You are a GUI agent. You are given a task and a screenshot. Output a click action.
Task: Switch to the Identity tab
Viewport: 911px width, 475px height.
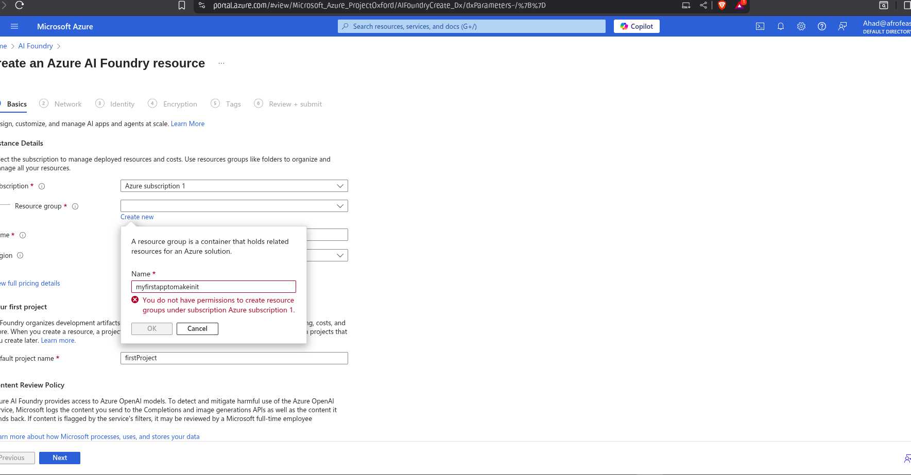coord(115,104)
